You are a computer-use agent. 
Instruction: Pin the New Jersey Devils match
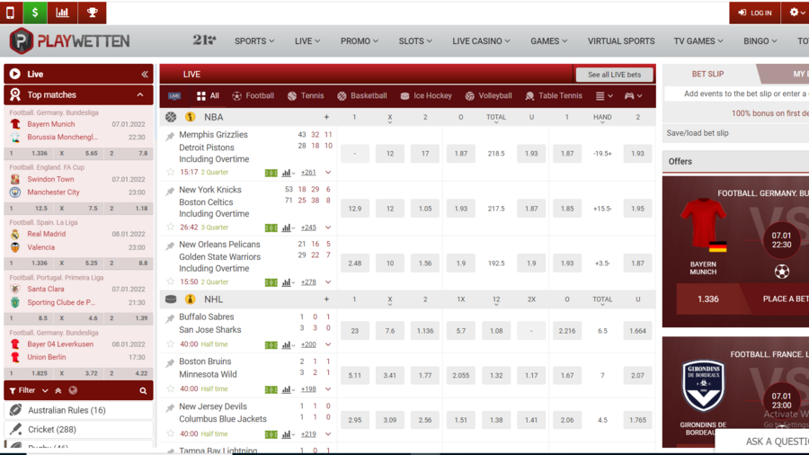click(x=170, y=408)
